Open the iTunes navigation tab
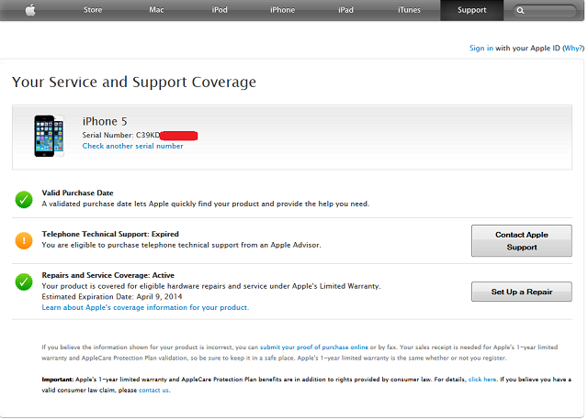 409,10
